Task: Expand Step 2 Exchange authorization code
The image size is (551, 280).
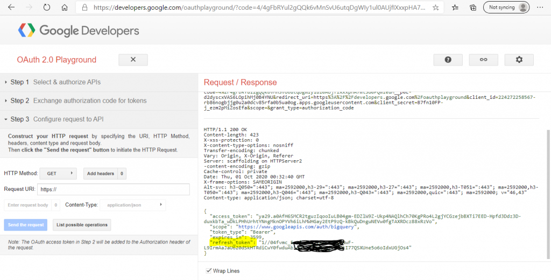Action: coord(99,100)
